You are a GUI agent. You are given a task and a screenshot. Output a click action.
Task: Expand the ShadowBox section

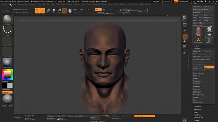197,81
